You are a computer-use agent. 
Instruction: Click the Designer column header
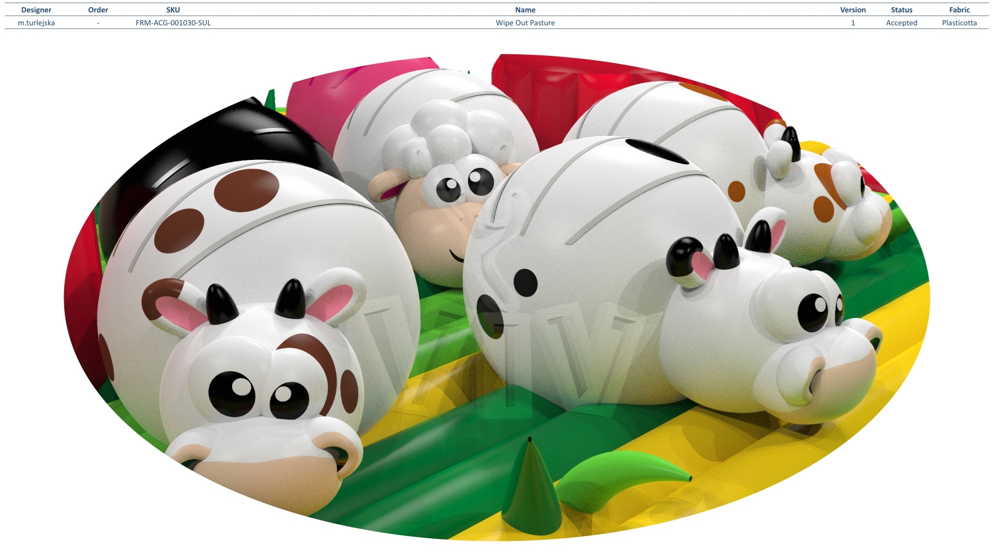click(x=36, y=10)
